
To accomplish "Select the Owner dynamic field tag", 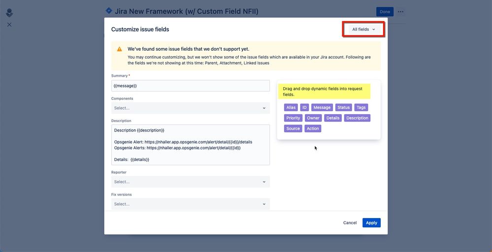I will tap(313, 118).
